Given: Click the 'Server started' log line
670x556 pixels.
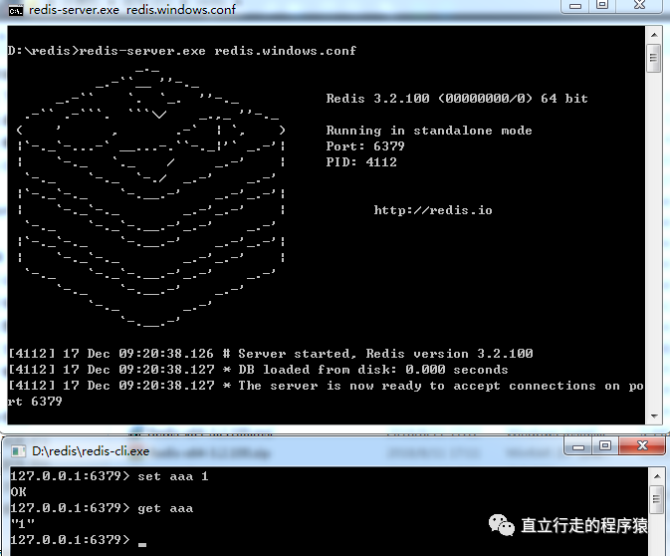Looking at the screenshot, I should point(271,354).
